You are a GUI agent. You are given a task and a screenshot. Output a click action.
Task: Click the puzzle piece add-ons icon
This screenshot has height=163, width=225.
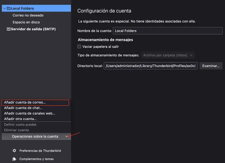[x=14, y=159]
